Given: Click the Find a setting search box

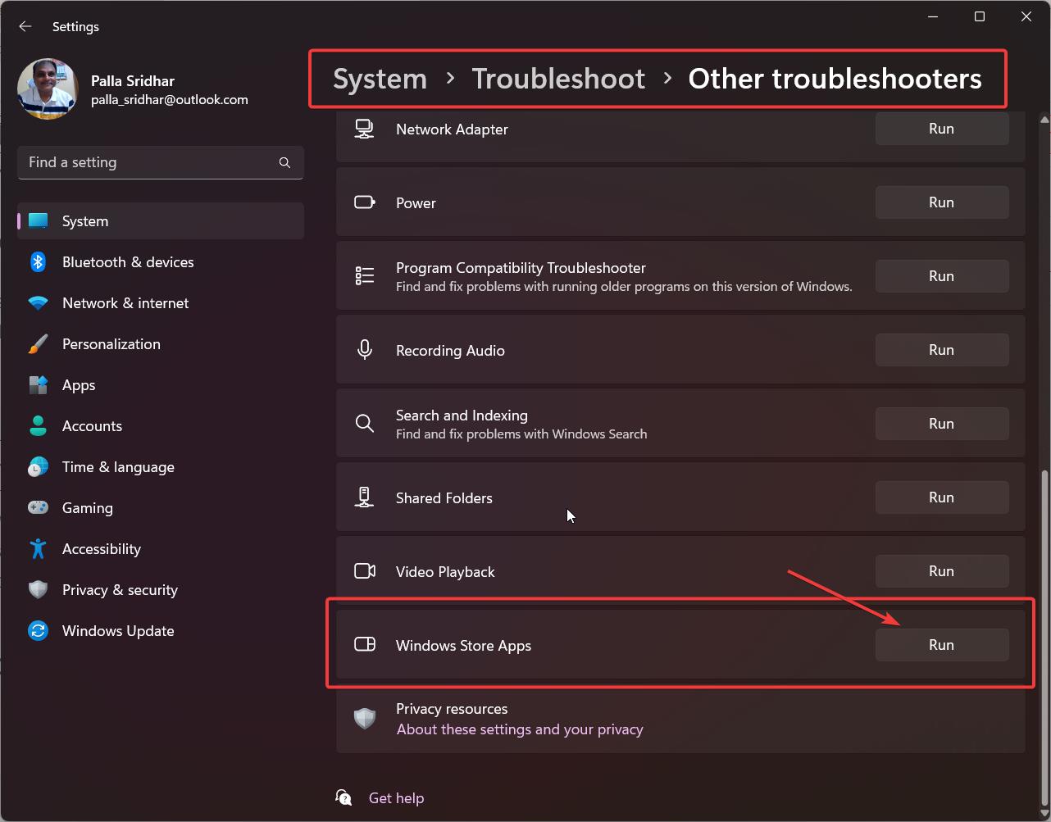Looking at the screenshot, I should [x=161, y=162].
